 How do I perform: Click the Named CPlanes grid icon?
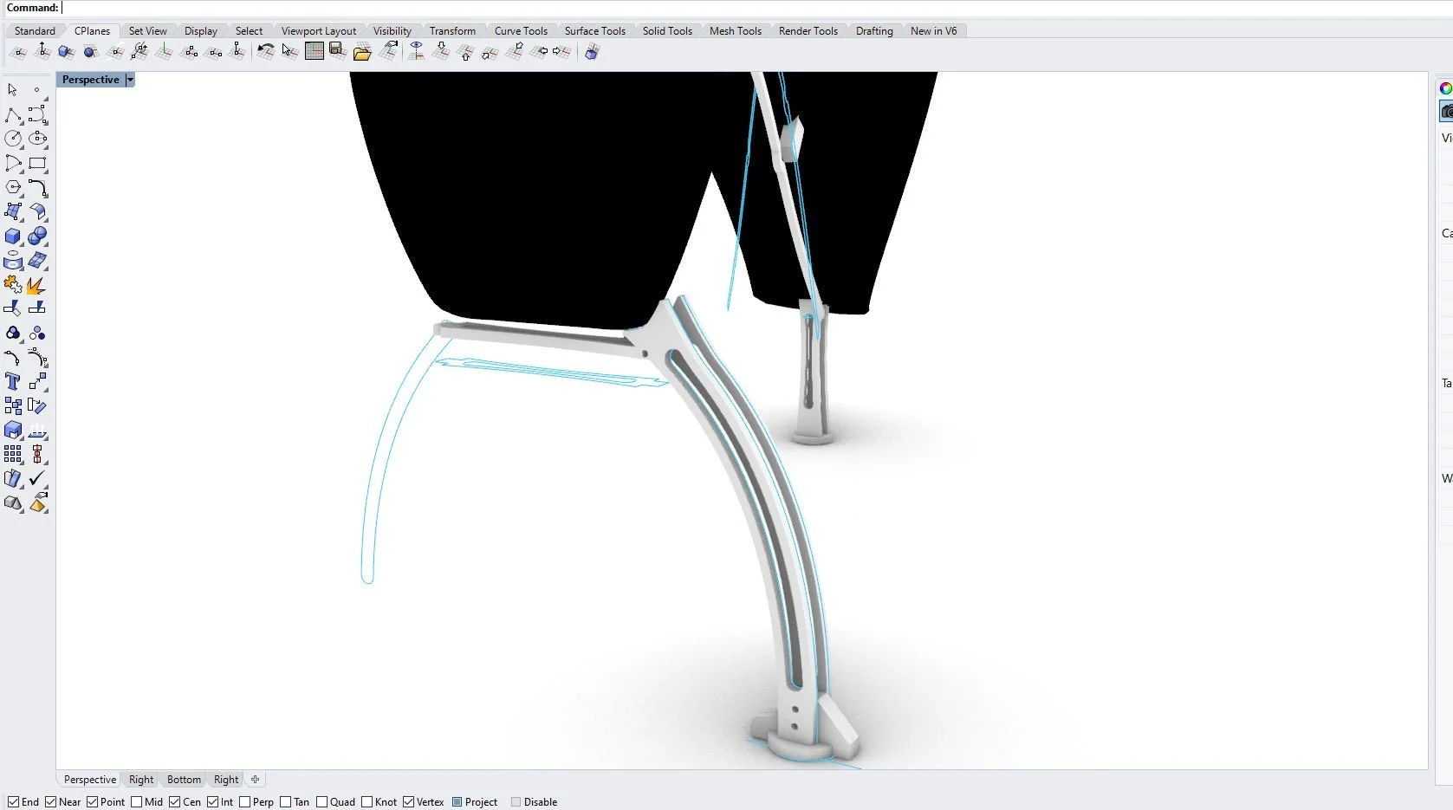(x=314, y=52)
